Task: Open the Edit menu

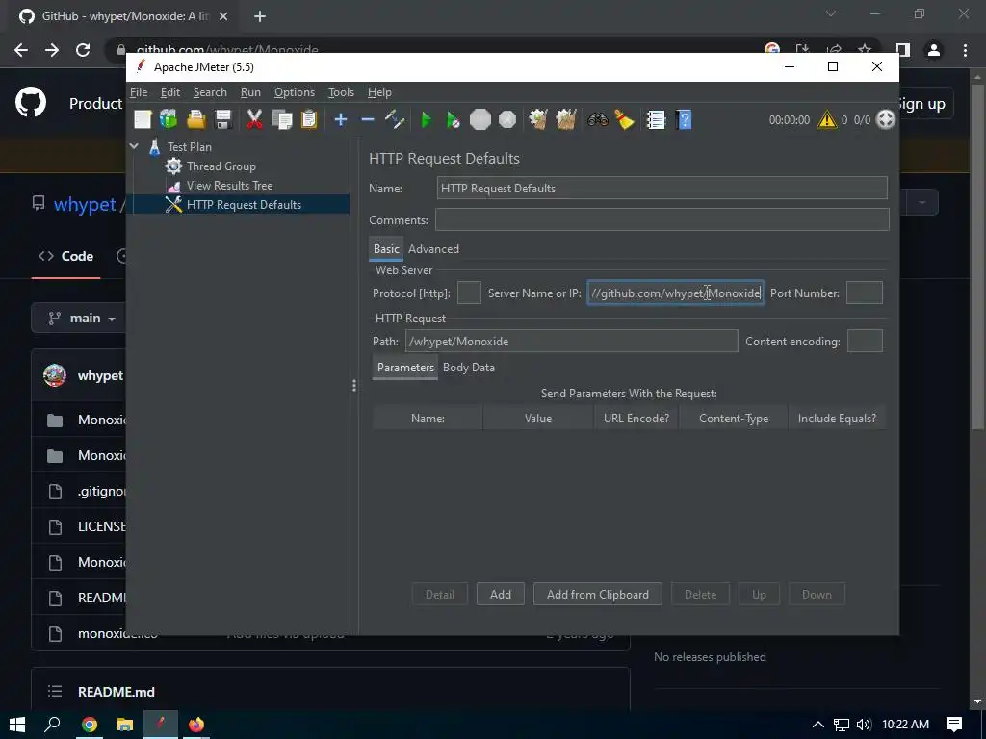Action: coord(170,92)
